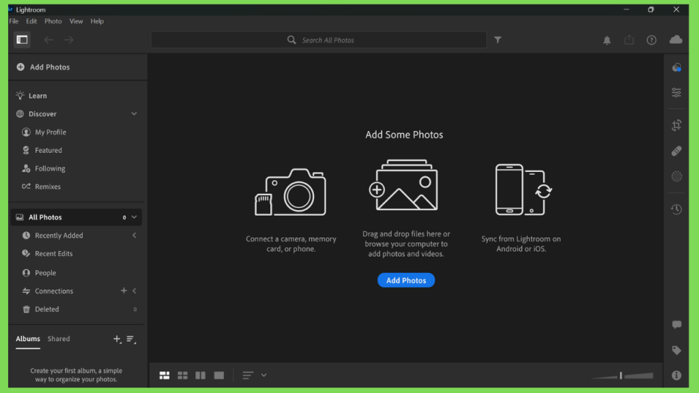Viewport: 699px width, 393px height.
Task: Toggle the left panel visibility icon
Action: coord(22,40)
